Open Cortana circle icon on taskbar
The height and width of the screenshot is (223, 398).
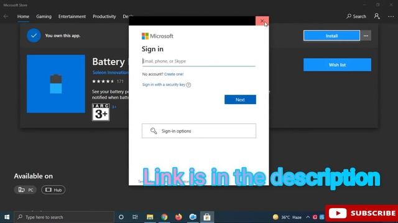click(x=121, y=217)
